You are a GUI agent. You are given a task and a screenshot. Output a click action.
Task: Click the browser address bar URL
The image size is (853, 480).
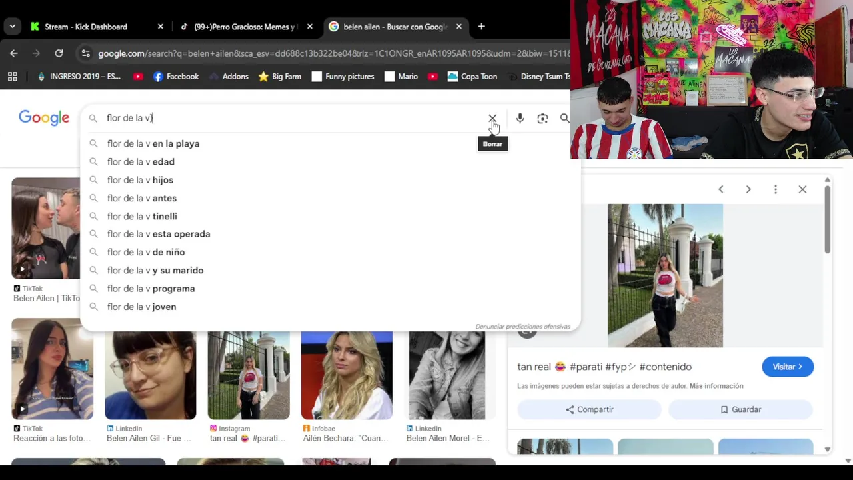click(x=333, y=53)
